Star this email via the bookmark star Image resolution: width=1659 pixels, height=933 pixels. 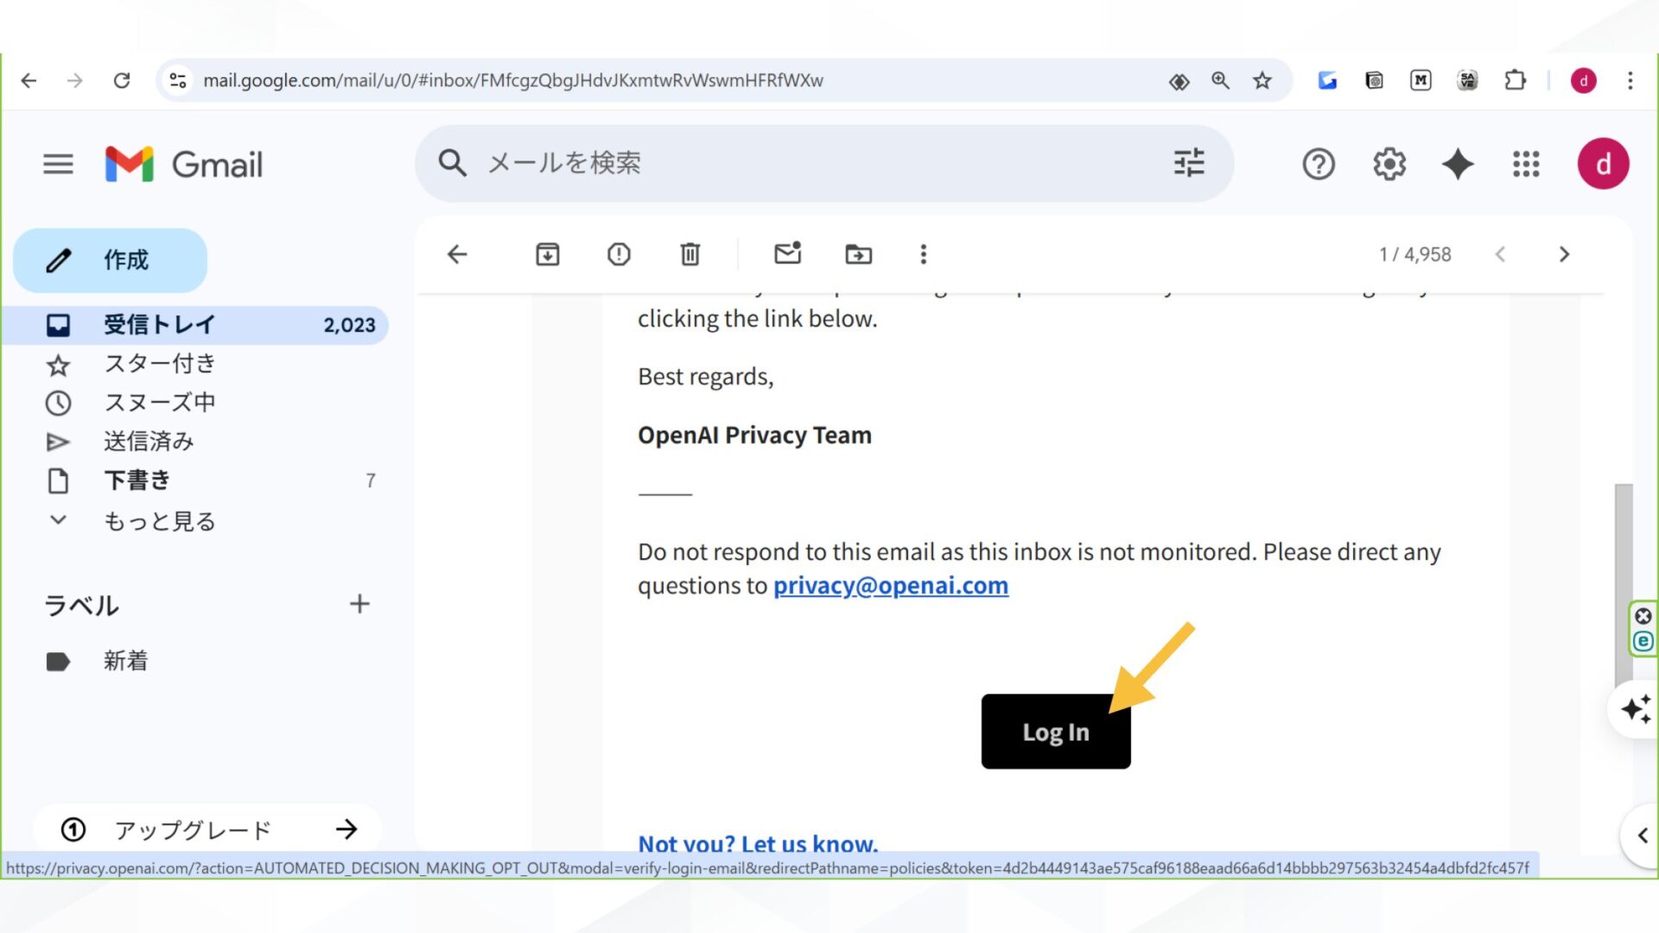1262,79
